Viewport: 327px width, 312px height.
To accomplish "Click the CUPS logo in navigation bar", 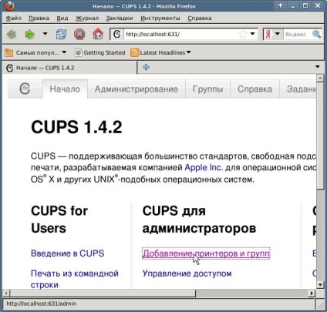I will click(x=25, y=89).
